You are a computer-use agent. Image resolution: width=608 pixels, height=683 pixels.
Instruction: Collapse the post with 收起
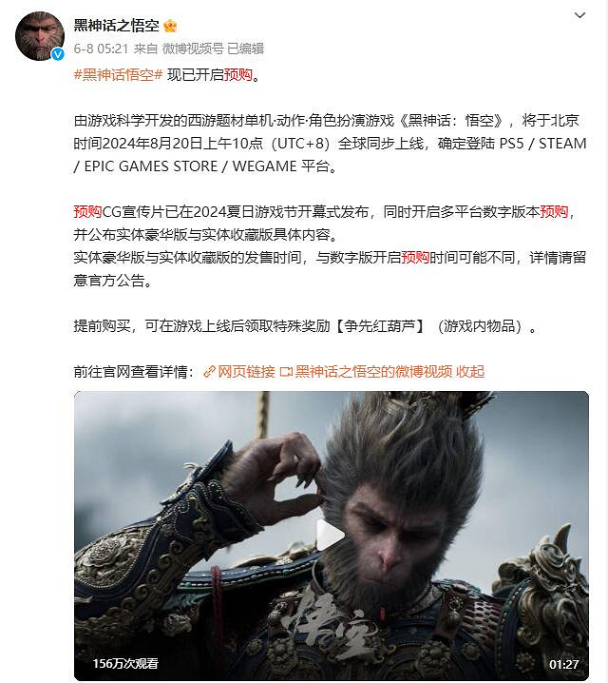[470, 372]
